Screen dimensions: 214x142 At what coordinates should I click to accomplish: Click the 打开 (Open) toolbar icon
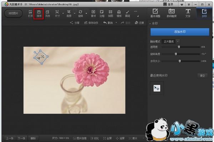[x=30, y=13]
